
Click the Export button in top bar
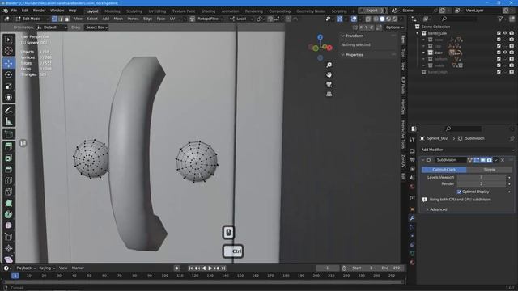(372, 11)
